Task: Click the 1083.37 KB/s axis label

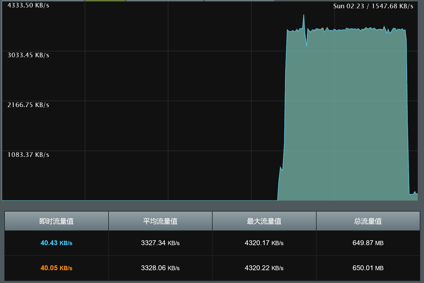Action: tap(28, 155)
